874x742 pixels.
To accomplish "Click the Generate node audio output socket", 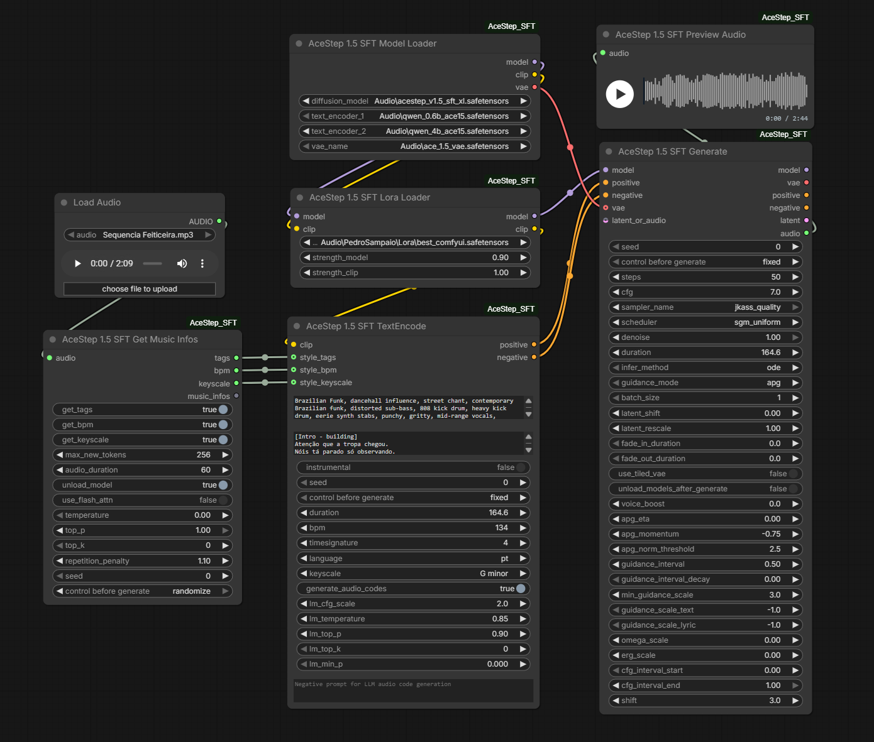I will tap(807, 233).
